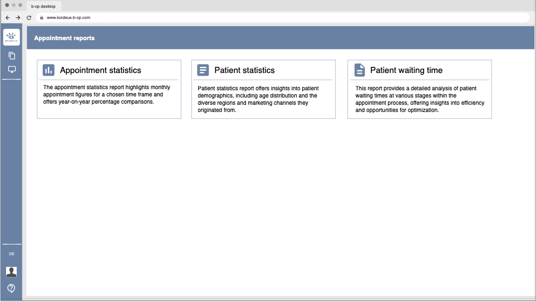Reload the page with the refresh button
The height and width of the screenshot is (302, 536).
(29, 18)
